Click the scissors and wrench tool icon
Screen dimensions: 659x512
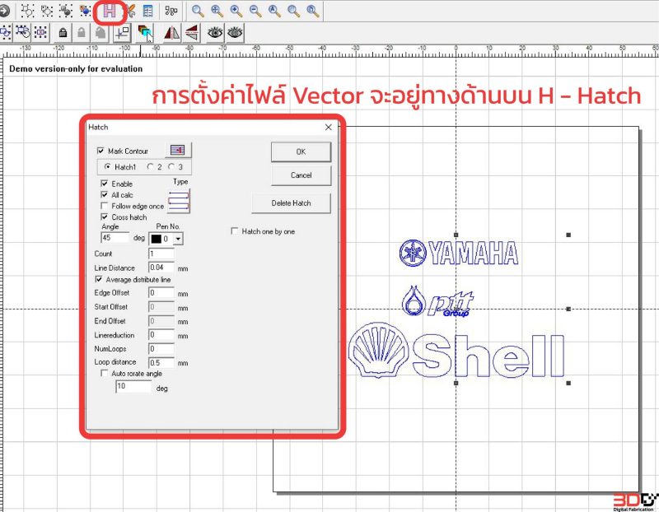click(131, 11)
